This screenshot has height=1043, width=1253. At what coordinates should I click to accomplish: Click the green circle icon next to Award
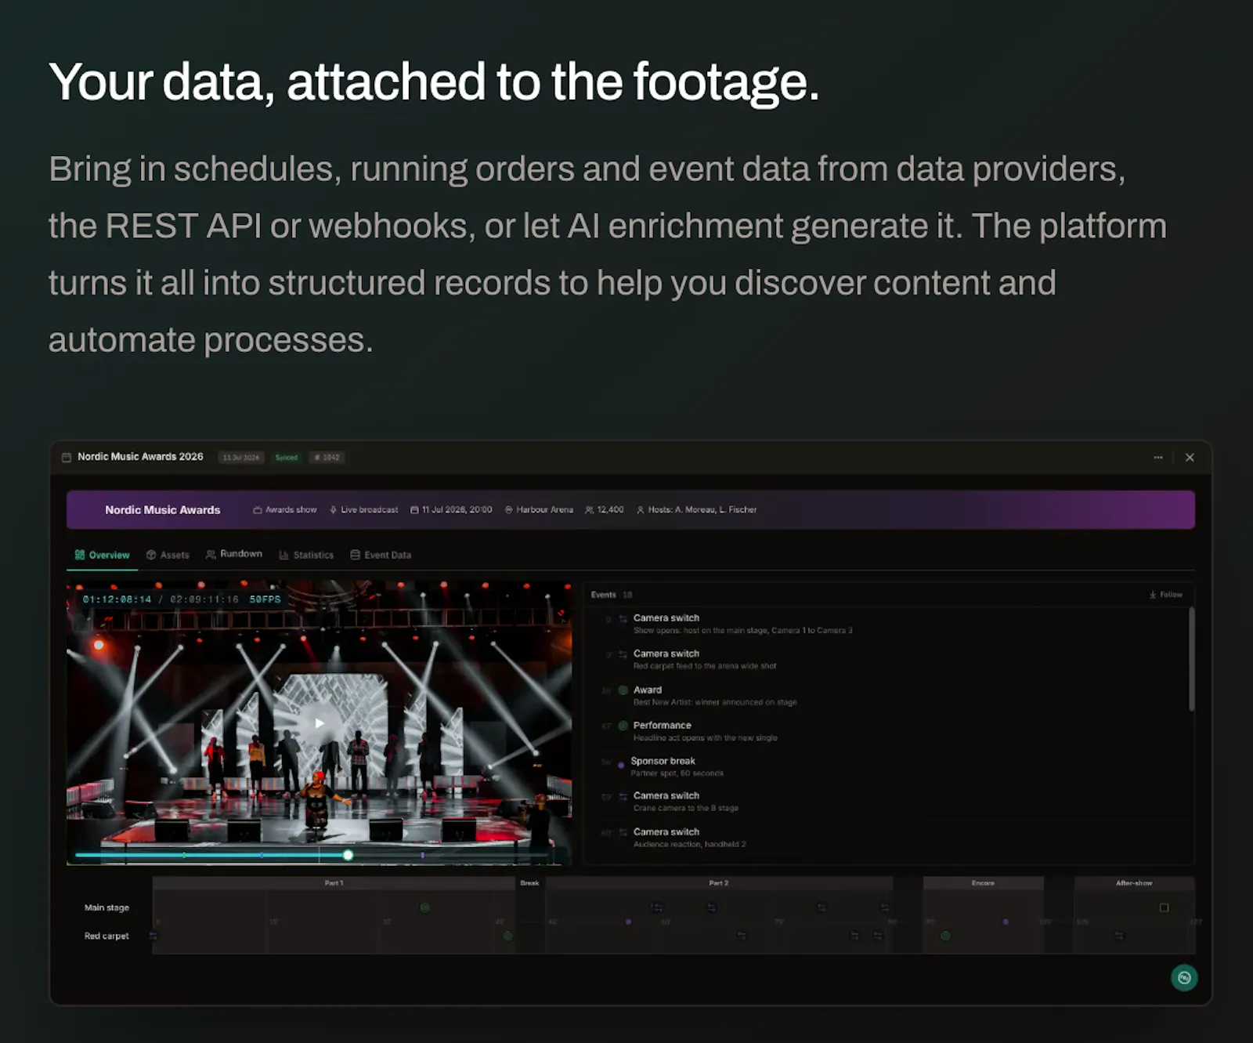pyautogui.click(x=623, y=690)
